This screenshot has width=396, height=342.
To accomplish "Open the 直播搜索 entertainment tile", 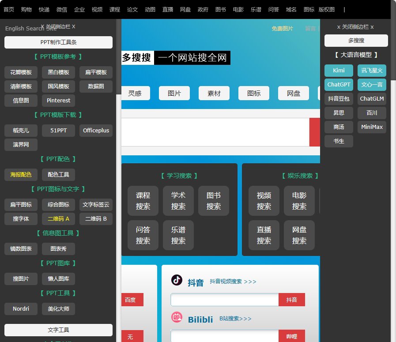I will pyautogui.click(x=264, y=236).
